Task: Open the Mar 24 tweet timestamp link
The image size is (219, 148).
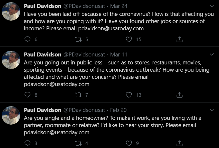Action: 118,6
